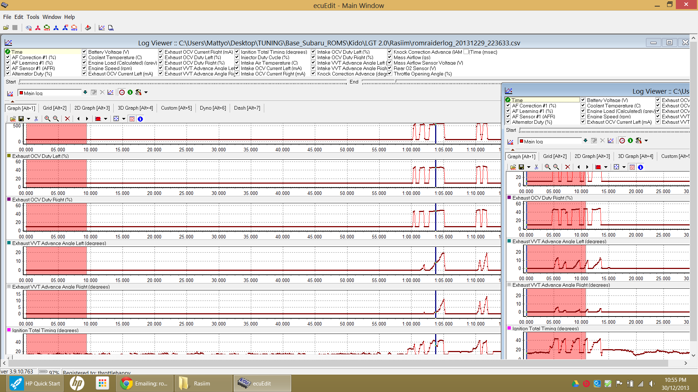Click the scissors cut icon
The width and height of the screenshot is (698, 392).
(x=36, y=119)
